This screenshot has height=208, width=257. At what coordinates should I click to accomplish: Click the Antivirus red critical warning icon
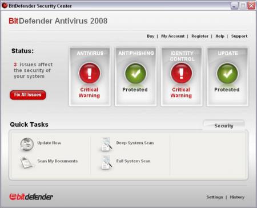point(90,73)
